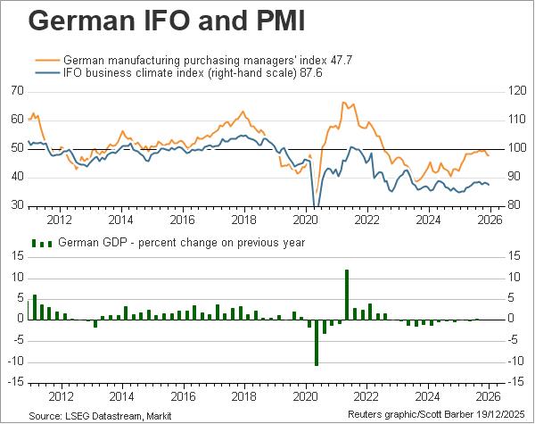The image size is (535, 424).
Task: Click the German GDP percent change legend text
Action: 182,242
